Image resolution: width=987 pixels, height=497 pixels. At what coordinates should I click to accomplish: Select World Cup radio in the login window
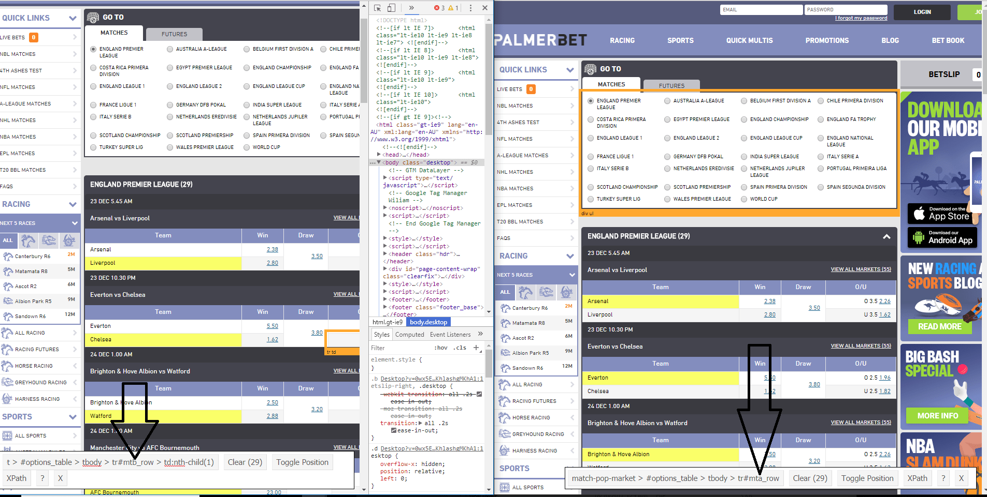744,199
